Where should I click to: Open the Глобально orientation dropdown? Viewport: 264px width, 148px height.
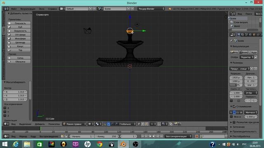[x=127, y=124]
